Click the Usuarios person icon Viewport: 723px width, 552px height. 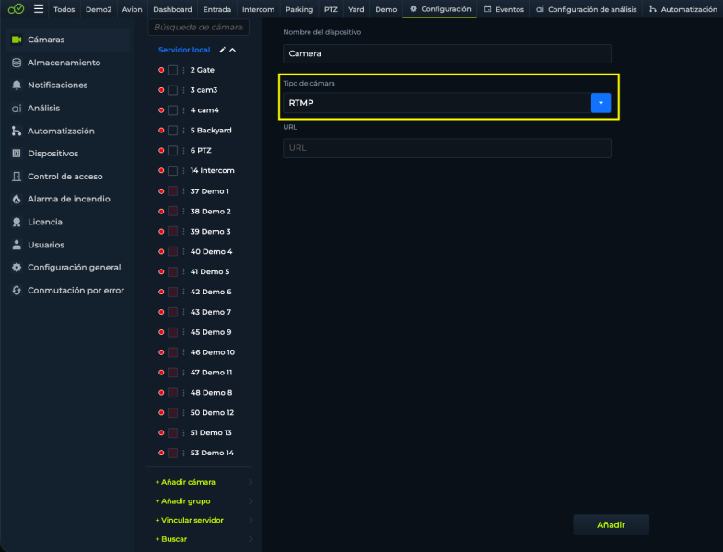(x=17, y=245)
